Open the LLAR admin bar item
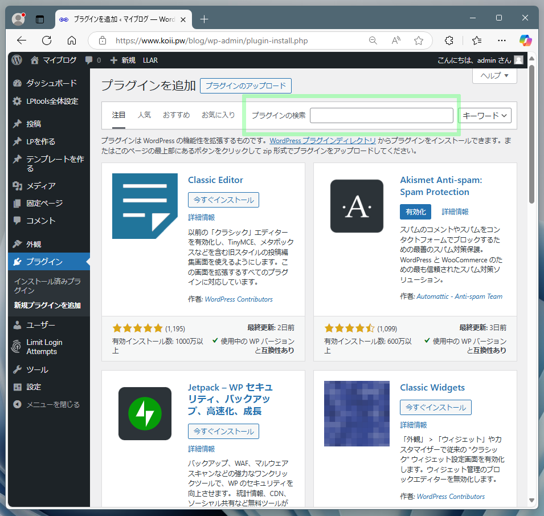This screenshot has width=544, height=516. (150, 60)
